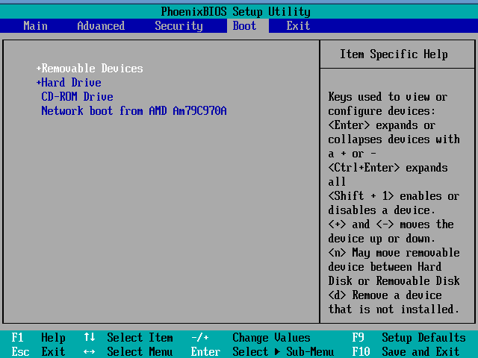Click the F10 Save and Exit label

pos(406,351)
